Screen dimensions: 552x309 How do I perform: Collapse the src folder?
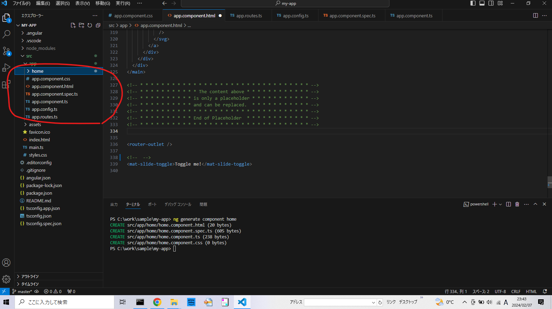(x=59, y=56)
